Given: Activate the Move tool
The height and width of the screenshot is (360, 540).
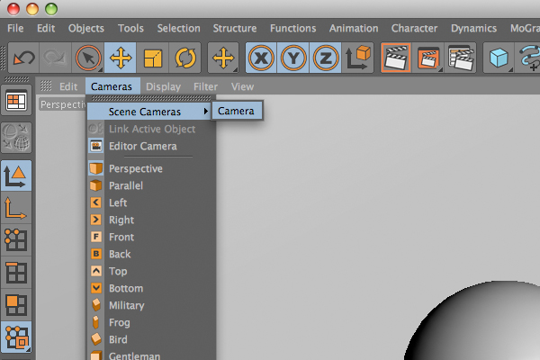Looking at the screenshot, I should tap(121, 58).
